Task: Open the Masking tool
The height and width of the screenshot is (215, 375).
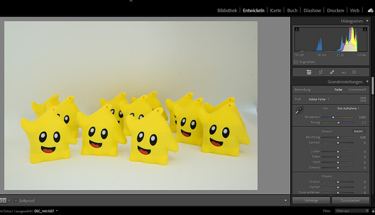Action: pos(354,72)
